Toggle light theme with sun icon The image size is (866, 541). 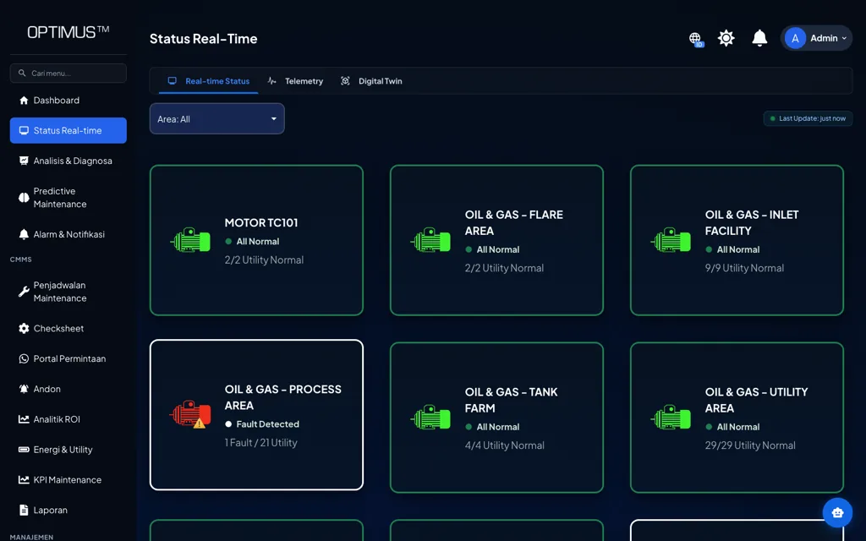point(726,38)
